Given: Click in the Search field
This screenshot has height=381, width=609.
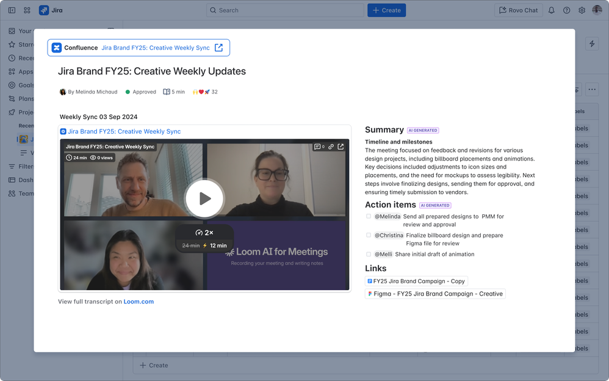Looking at the screenshot, I should tap(285, 10).
